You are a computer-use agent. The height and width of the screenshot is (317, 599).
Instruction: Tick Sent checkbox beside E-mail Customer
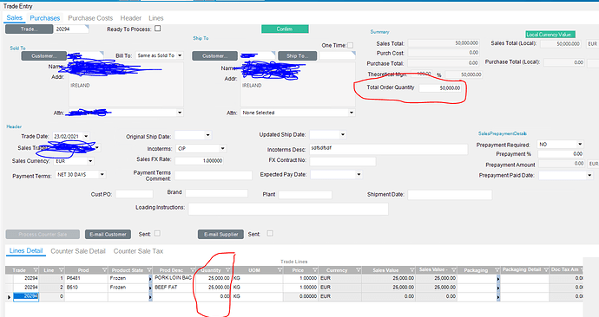pos(157,234)
